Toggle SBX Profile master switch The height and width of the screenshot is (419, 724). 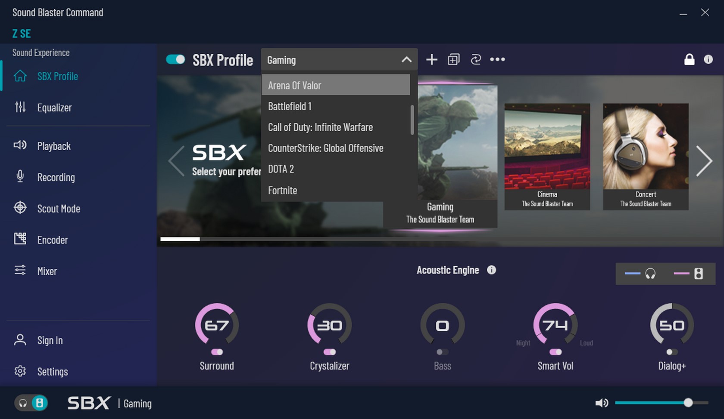point(175,59)
